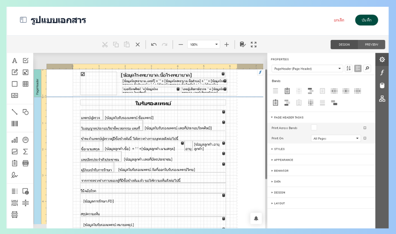Click the red ยกเลิก cancel link
Image resolution: width=396 pixels, height=234 pixels.
[x=339, y=20]
